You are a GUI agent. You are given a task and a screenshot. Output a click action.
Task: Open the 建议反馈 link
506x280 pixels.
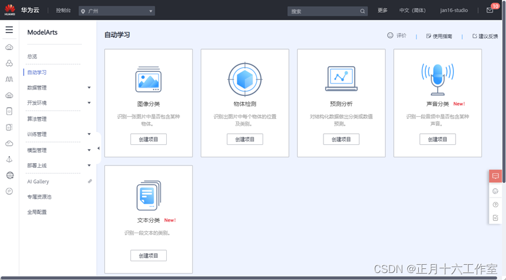[x=485, y=36]
